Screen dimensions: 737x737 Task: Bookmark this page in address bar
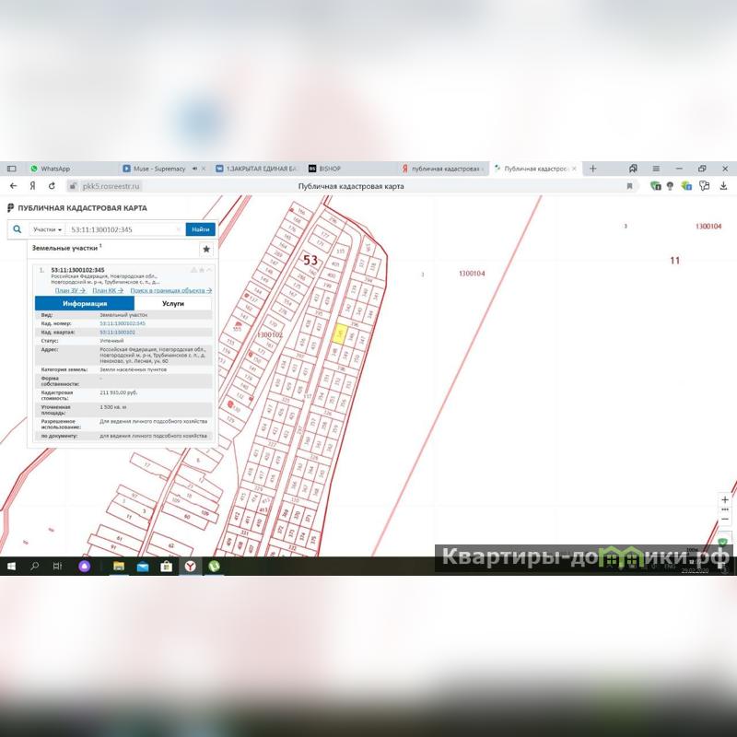(629, 186)
